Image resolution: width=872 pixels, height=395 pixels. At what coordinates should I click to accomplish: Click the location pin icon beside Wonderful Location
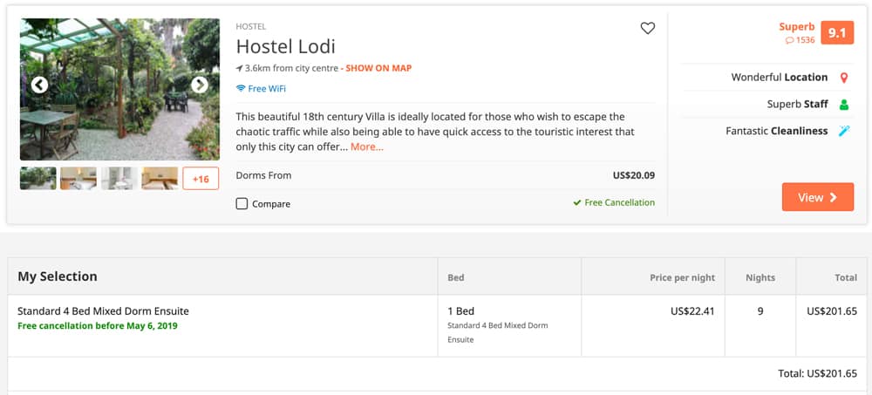(x=843, y=78)
